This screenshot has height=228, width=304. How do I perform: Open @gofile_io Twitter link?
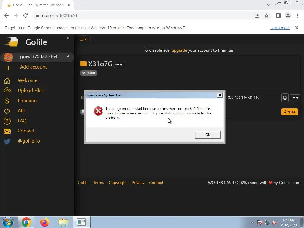click(x=29, y=141)
